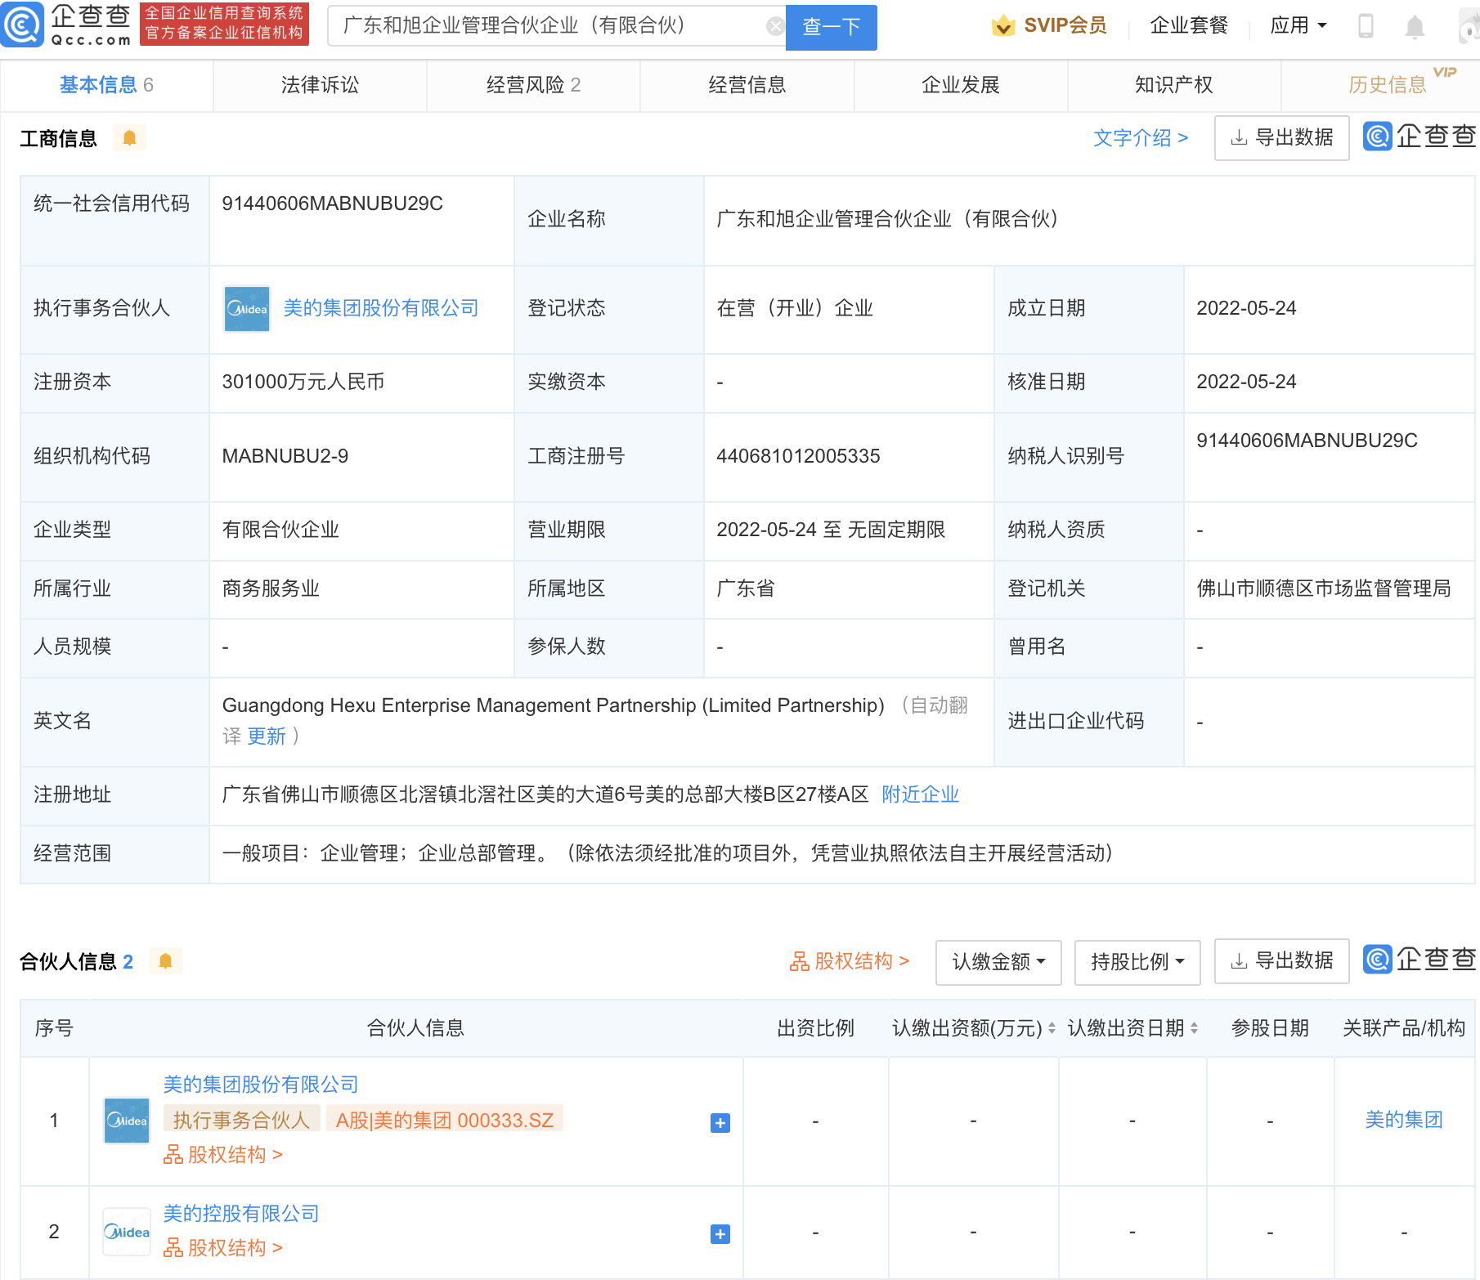1480x1280 pixels.
Task: Click the 企查查 logo beside 工商信息 export
Action: (x=1420, y=137)
